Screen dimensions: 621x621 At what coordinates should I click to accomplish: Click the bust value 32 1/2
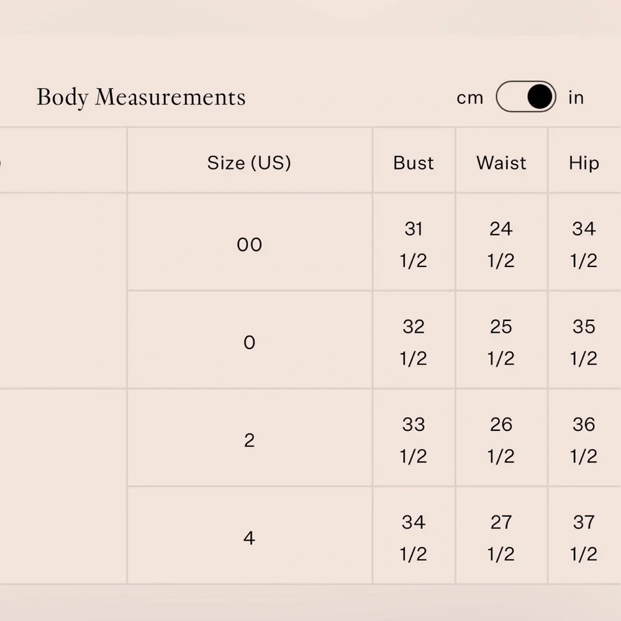tap(414, 342)
